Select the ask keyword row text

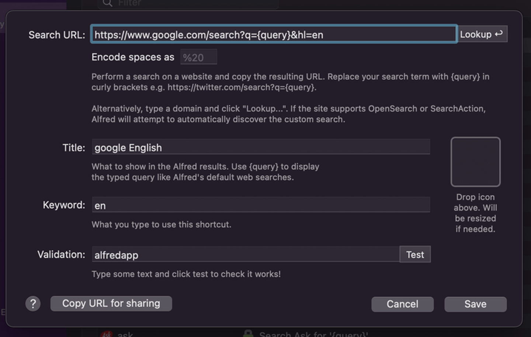[125, 334]
